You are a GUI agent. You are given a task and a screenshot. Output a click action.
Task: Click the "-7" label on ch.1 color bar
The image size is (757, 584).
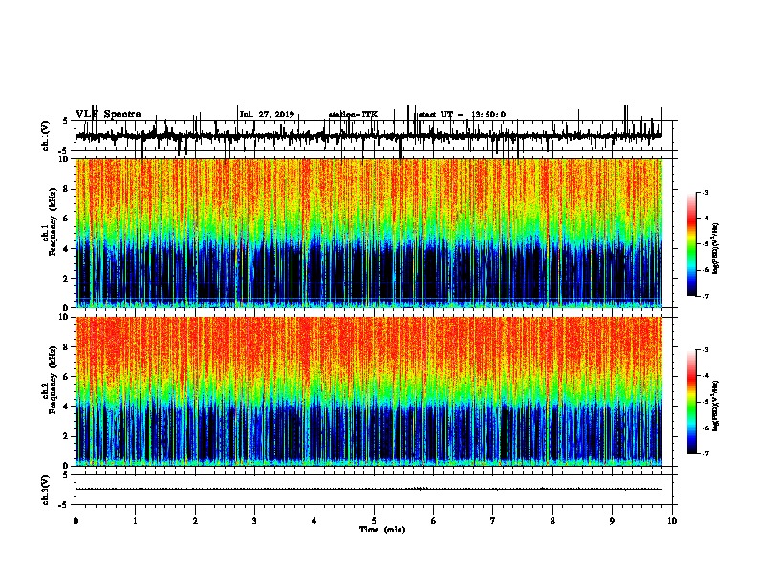(x=705, y=296)
